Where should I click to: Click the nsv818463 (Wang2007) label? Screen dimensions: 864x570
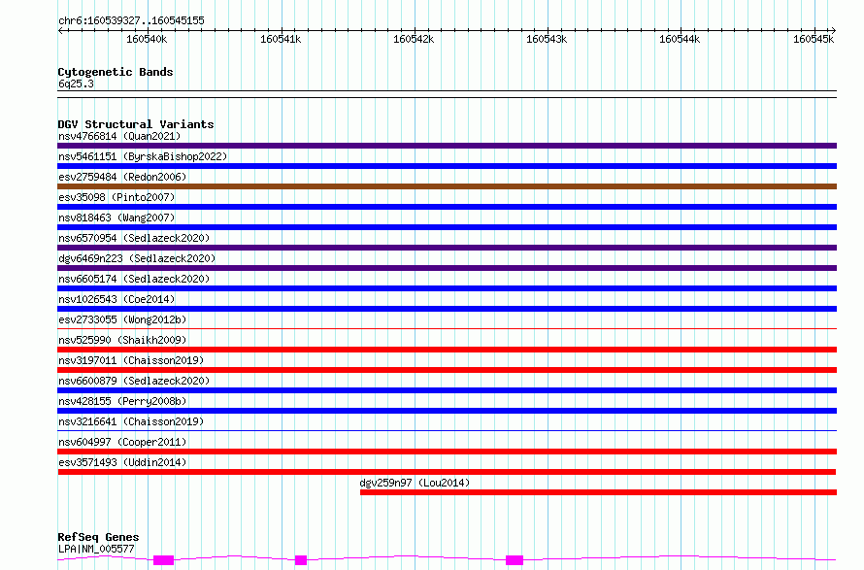[x=116, y=218]
